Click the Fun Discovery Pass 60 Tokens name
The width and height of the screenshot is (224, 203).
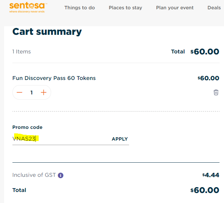(54, 78)
